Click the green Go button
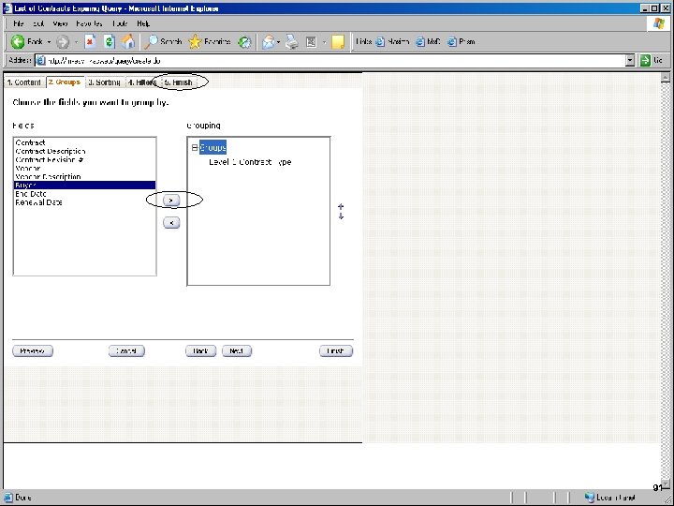 click(x=652, y=61)
